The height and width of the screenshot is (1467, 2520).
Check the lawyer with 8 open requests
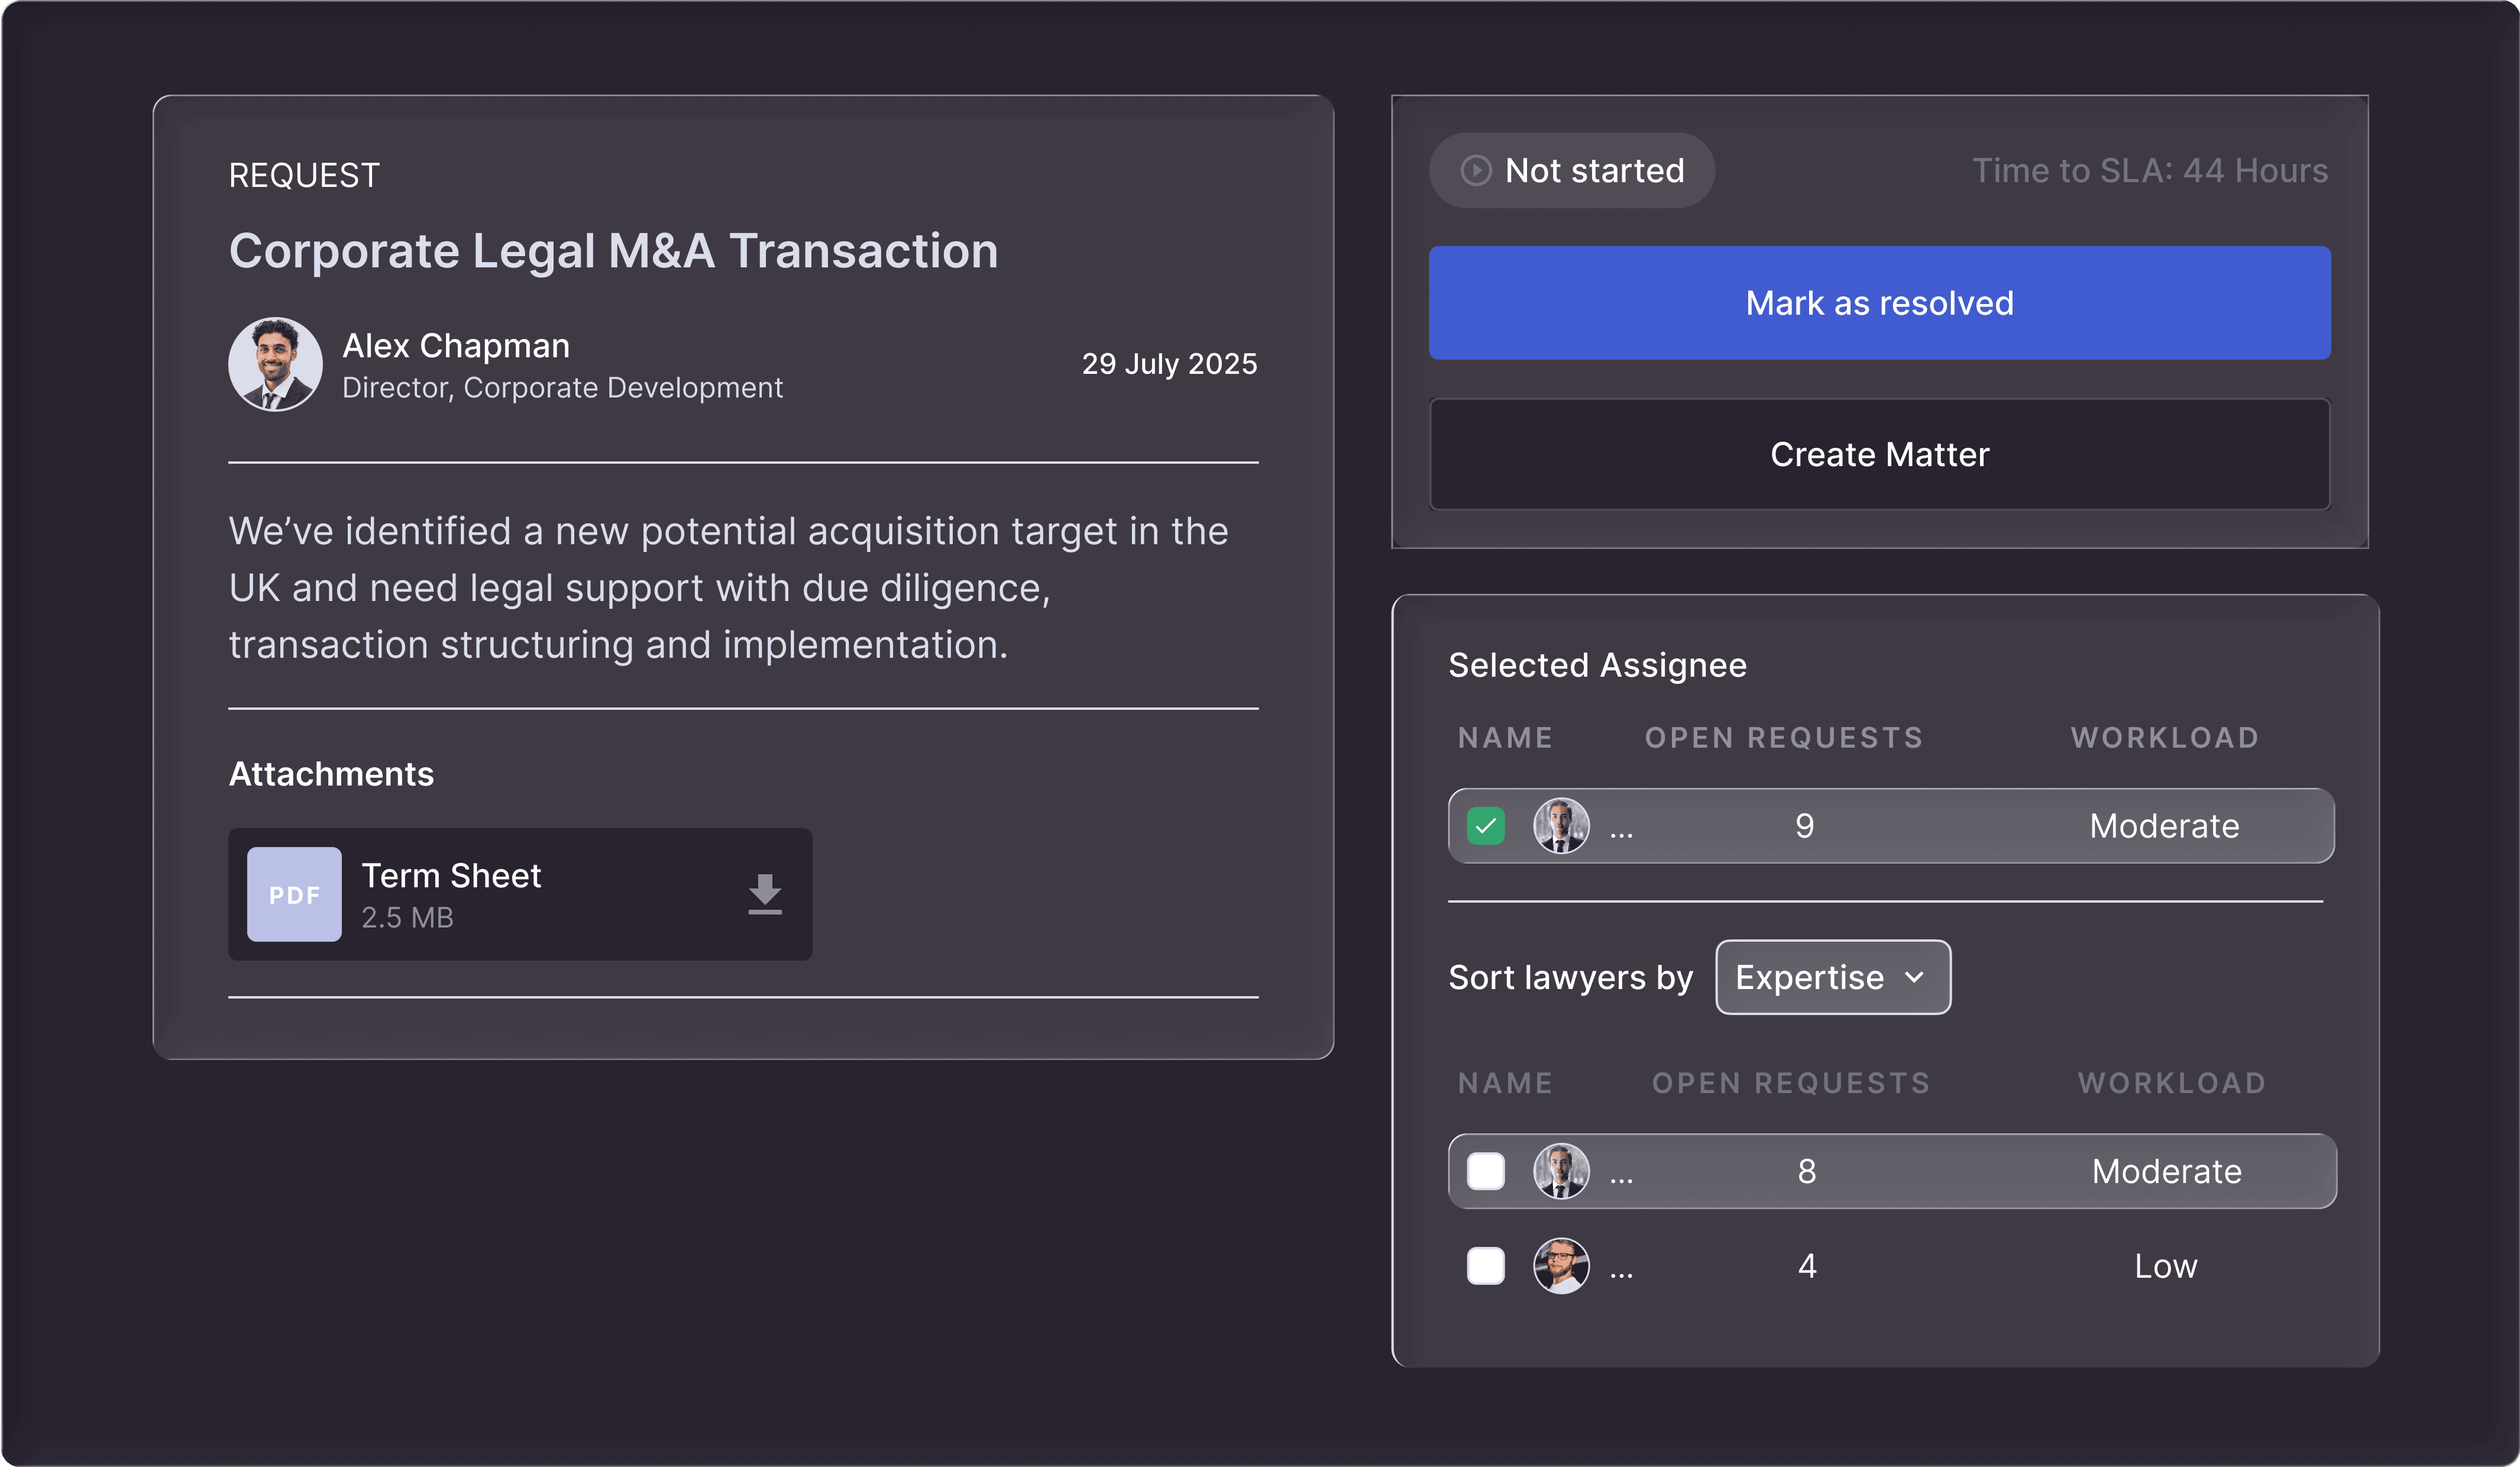[1486, 1171]
